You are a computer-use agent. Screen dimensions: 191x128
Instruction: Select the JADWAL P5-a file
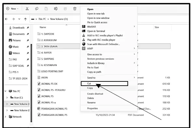47,103
